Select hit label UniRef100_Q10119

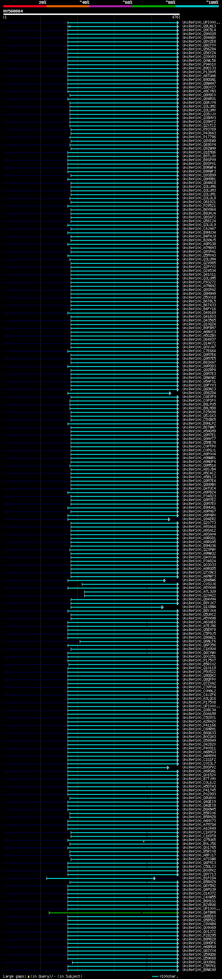(199, 668)
